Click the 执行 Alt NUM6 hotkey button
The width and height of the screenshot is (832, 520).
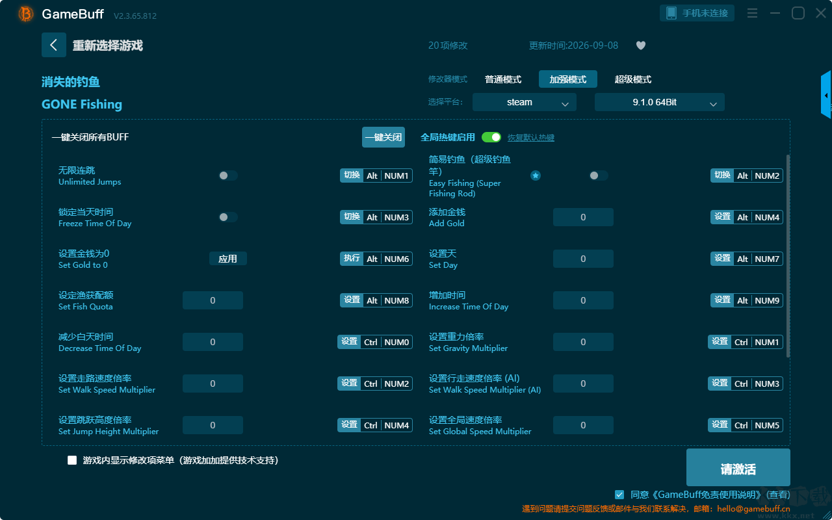(376, 259)
